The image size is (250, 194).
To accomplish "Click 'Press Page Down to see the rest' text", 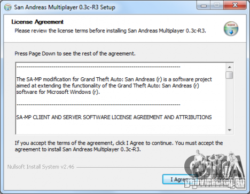I will click(x=75, y=53).
